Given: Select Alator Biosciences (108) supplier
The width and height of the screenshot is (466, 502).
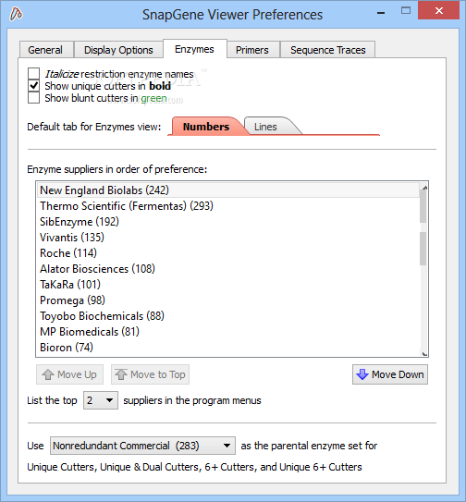Looking at the screenshot, I should click(x=228, y=269).
